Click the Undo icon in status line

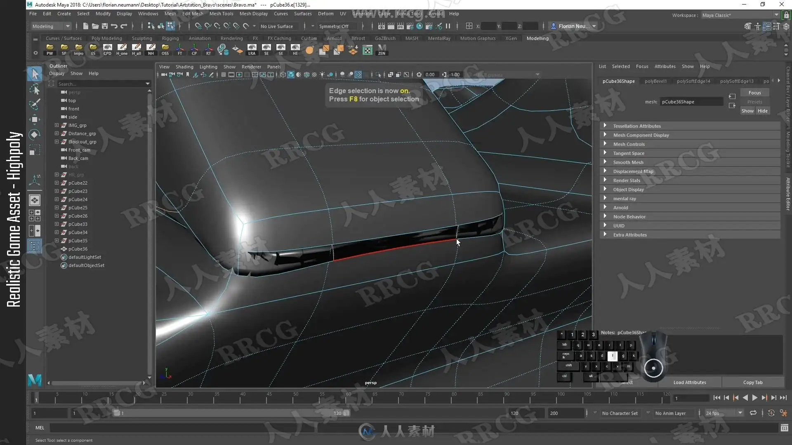[114, 26]
